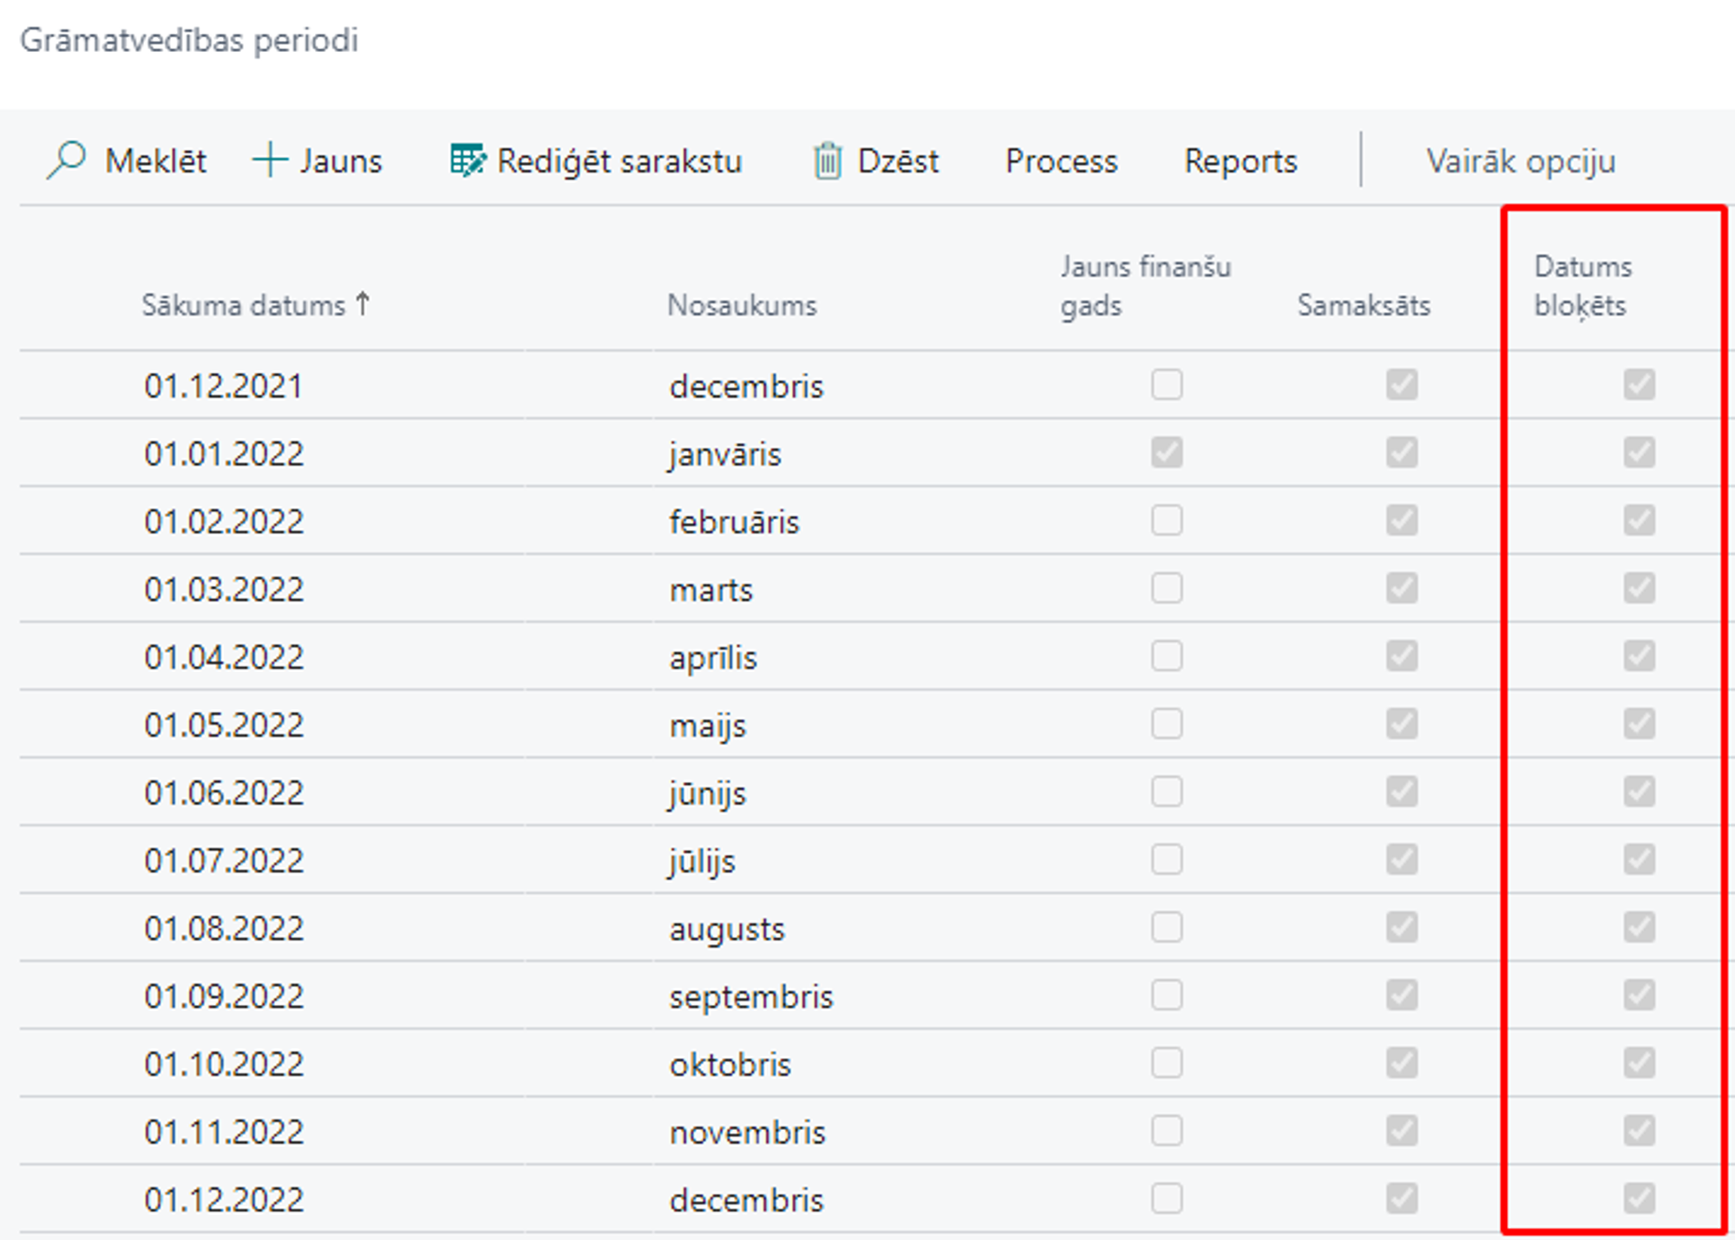The image size is (1735, 1240).
Task: Click Vairāk opciju
Action: point(1521,161)
